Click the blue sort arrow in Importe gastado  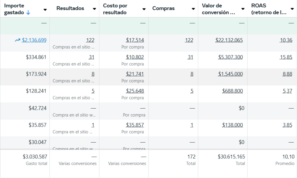(x=28, y=12)
